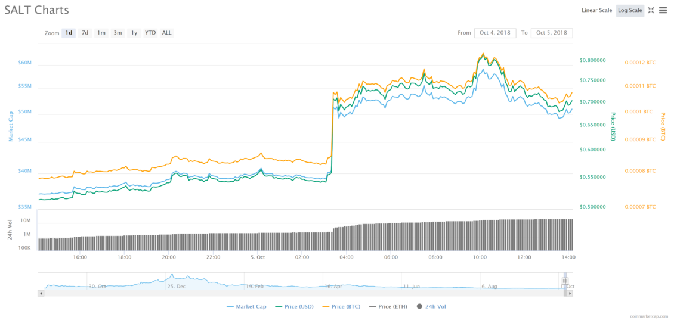This screenshot has width=680, height=320.
Task: Click the 10M volume axis label
Action: pos(26,221)
